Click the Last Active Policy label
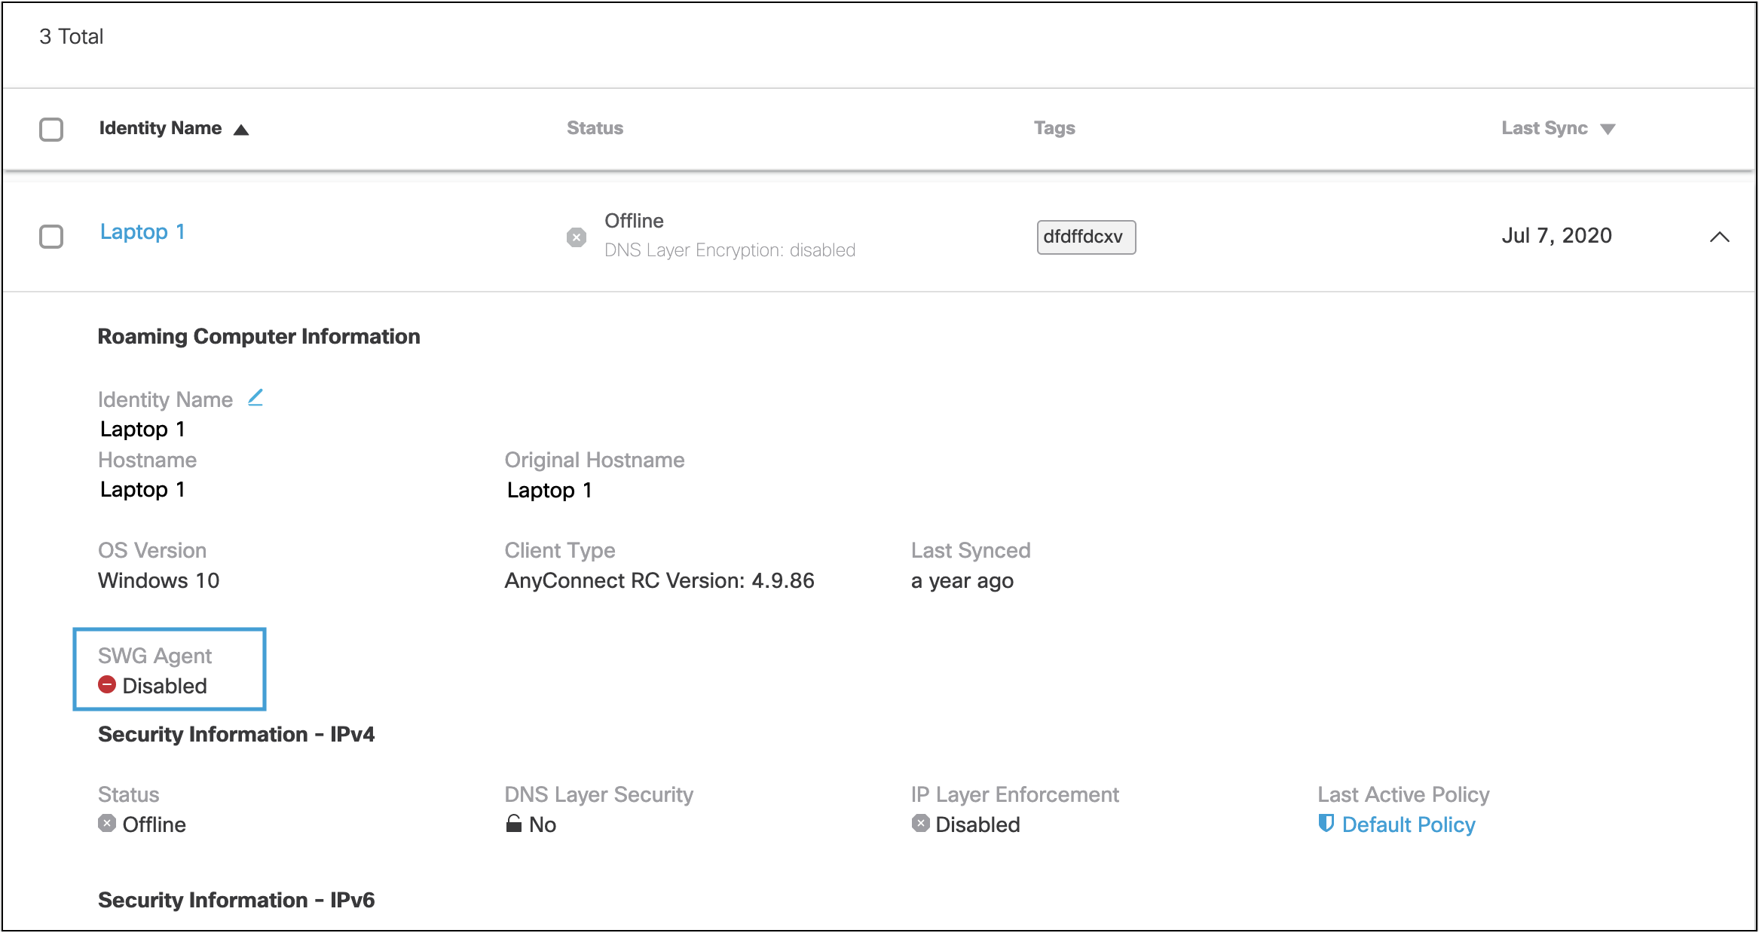The height and width of the screenshot is (933, 1759). point(1403,794)
